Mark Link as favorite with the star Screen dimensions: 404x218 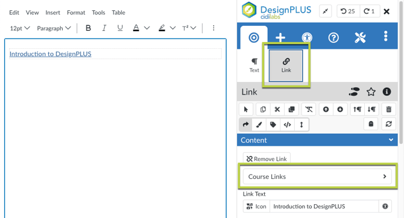pos(371,92)
